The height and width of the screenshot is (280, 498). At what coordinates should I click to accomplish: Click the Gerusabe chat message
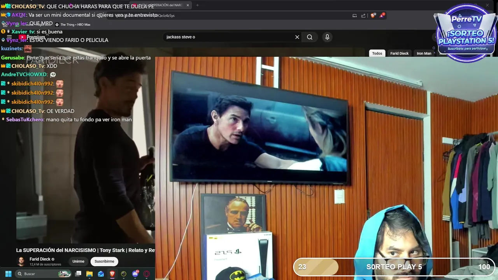point(76,58)
